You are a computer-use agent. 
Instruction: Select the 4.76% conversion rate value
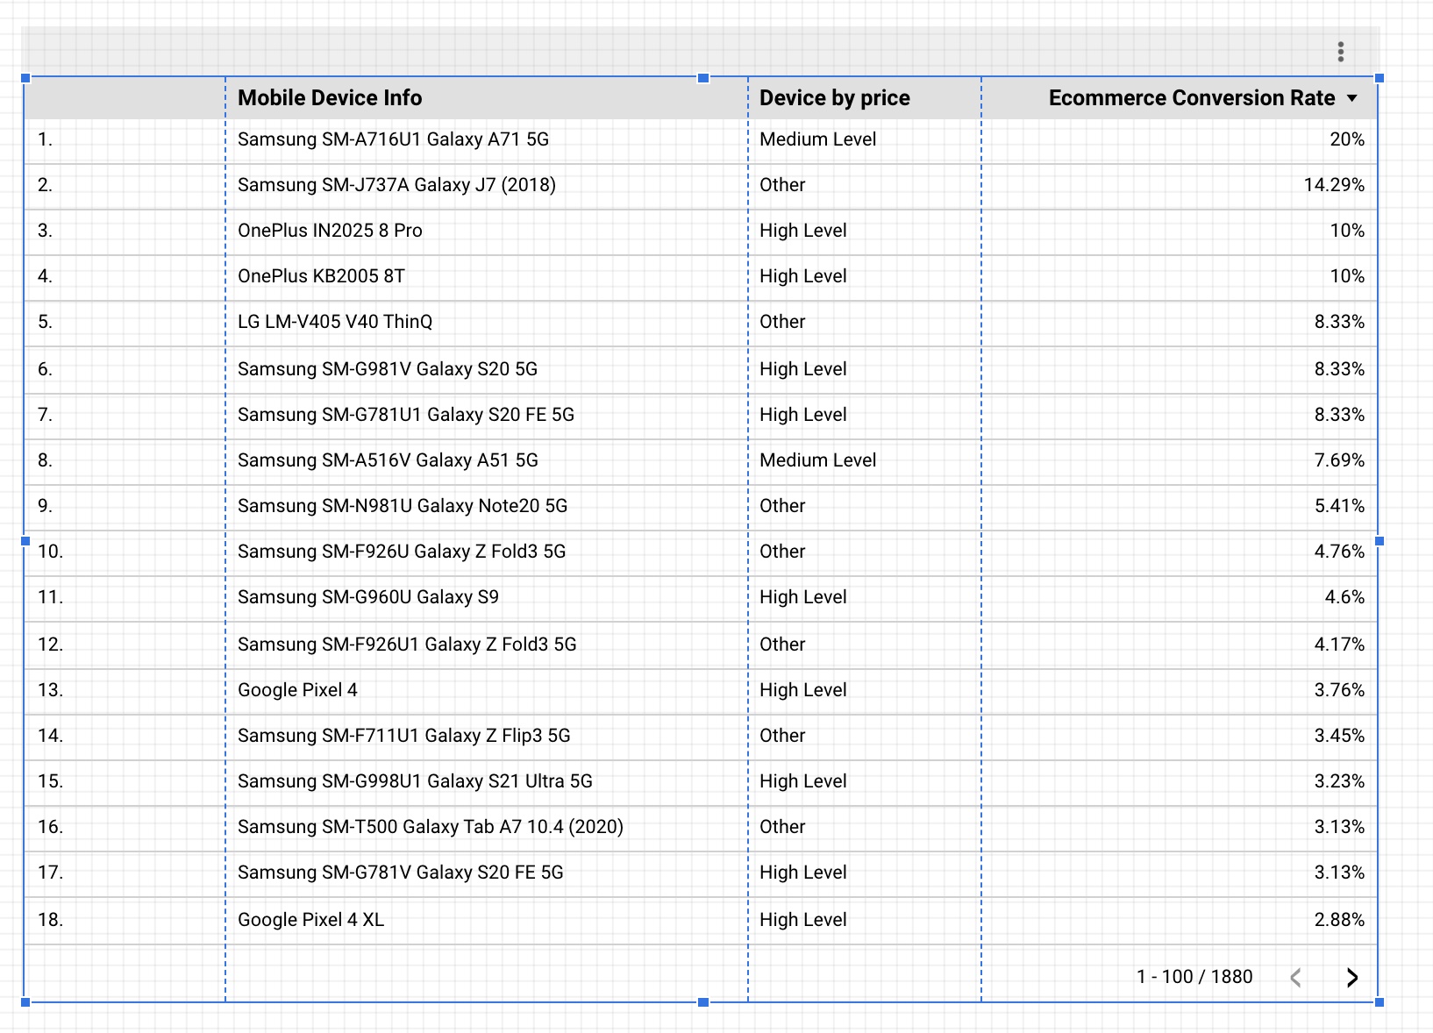pyautogui.click(x=1339, y=552)
